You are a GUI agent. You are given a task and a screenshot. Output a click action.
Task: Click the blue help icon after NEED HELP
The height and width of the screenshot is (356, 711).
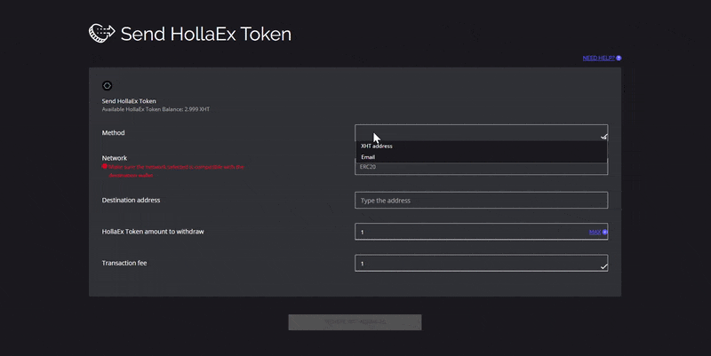[619, 58]
